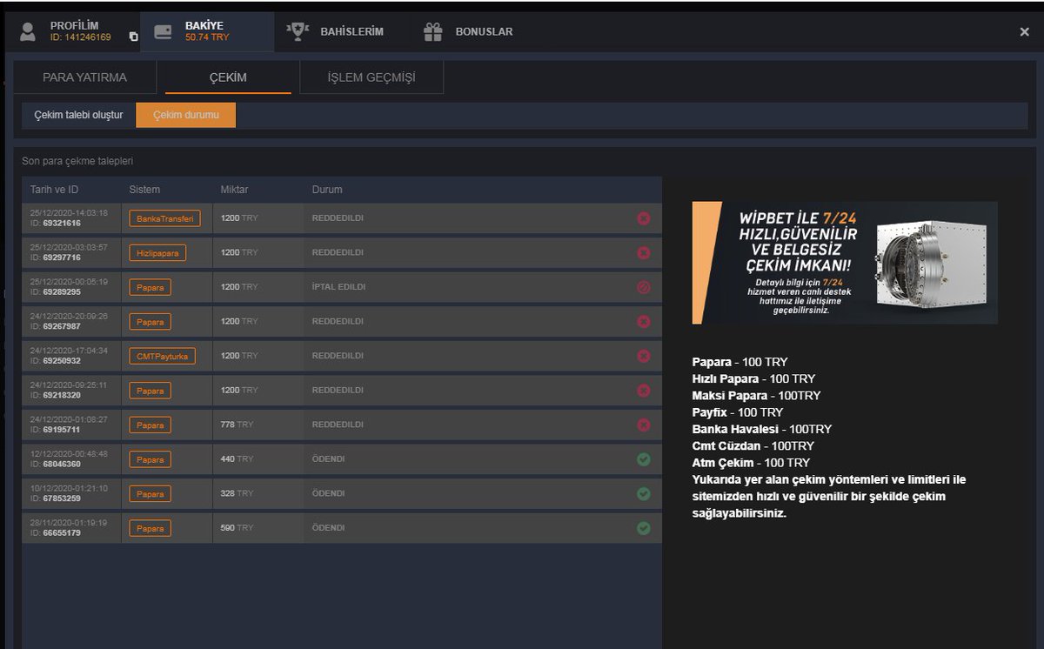Click the 590 TRY amount
Viewport: 1044px width, 649px height.
237,528
